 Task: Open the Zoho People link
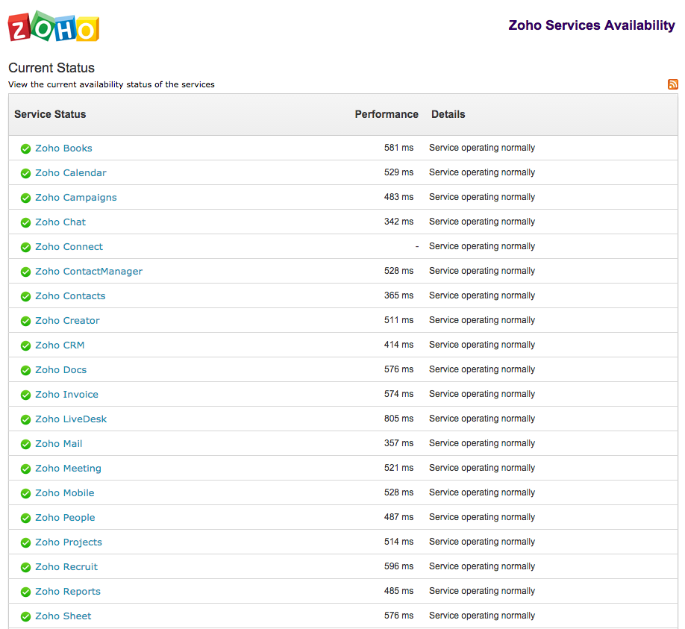65,517
